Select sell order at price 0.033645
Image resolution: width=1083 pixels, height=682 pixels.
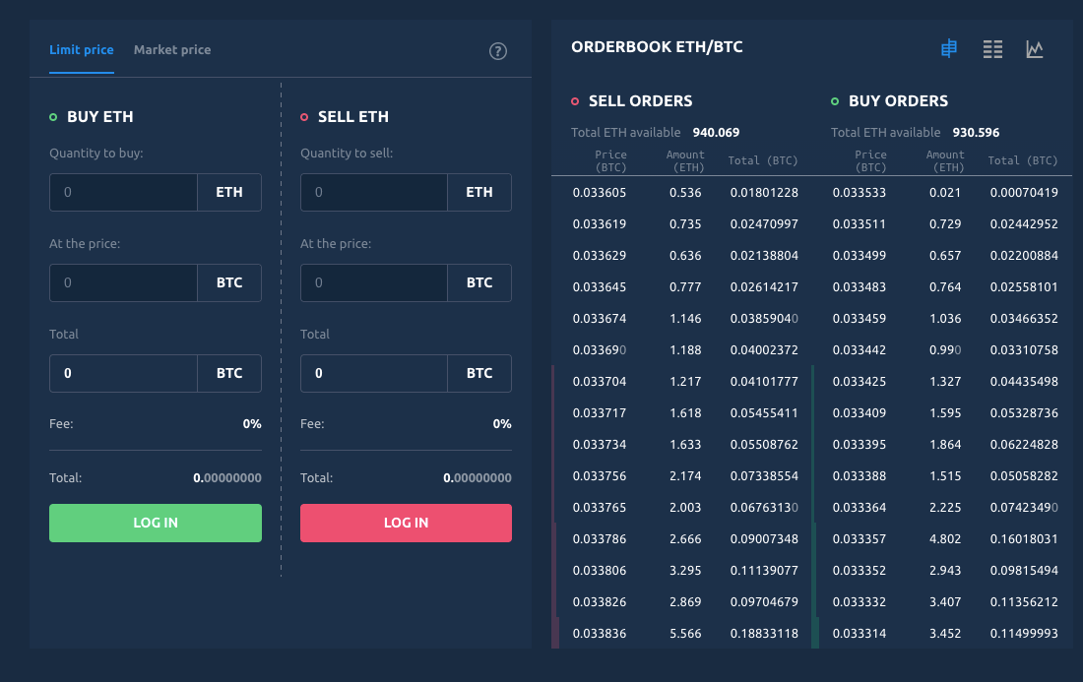[x=681, y=286]
